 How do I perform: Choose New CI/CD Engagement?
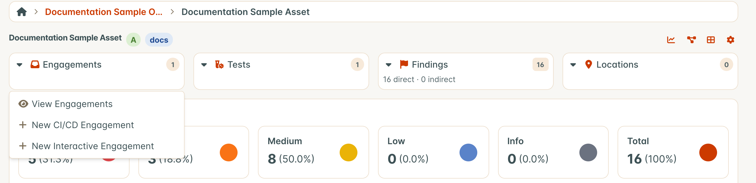97,125
